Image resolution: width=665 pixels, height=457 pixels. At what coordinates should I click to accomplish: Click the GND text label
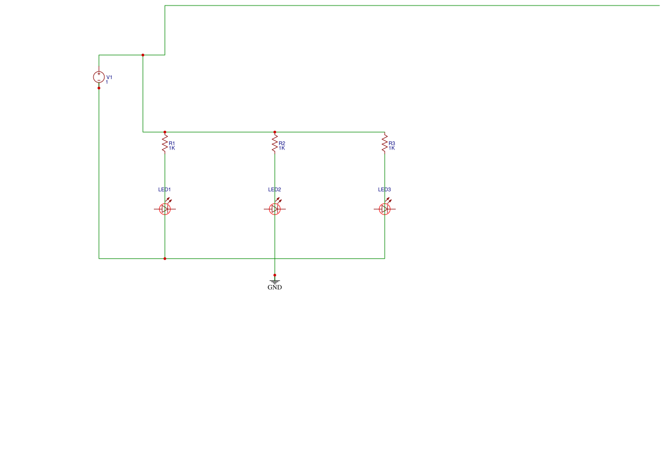pos(275,287)
